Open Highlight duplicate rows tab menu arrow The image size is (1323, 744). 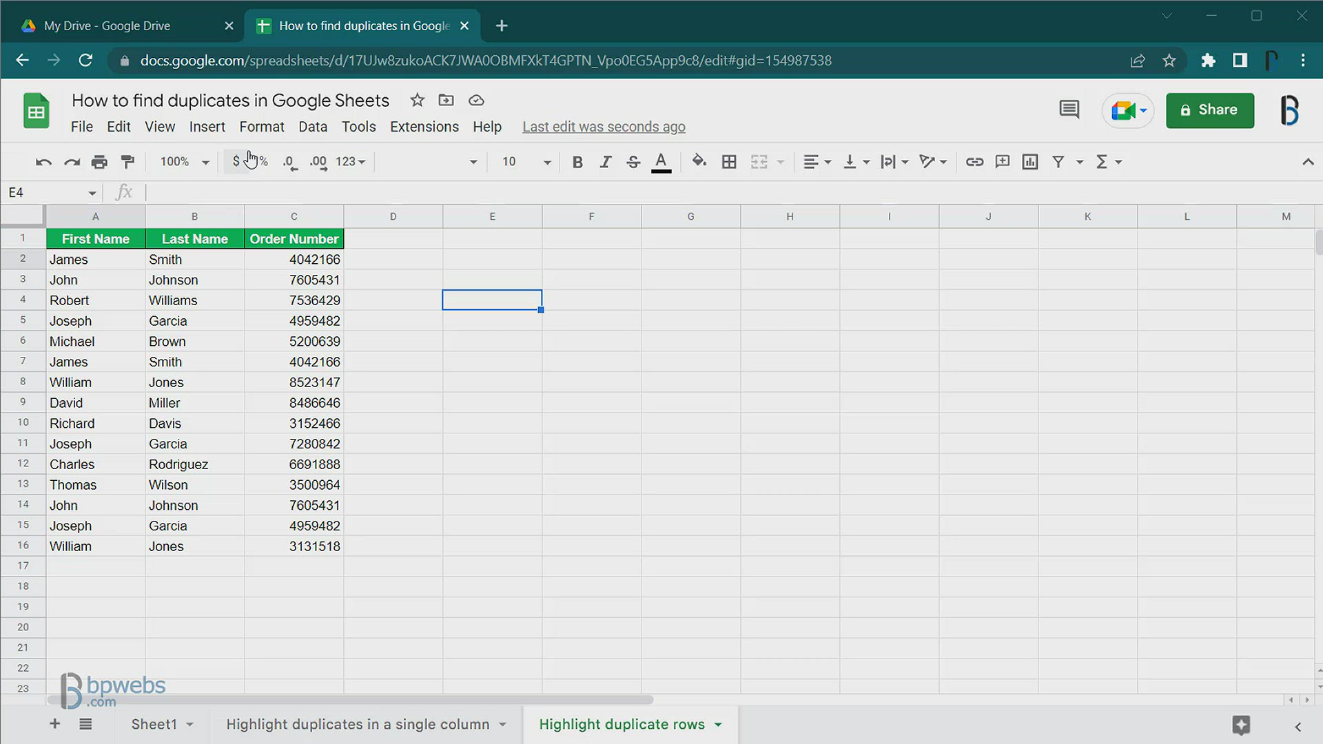coord(718,725)
